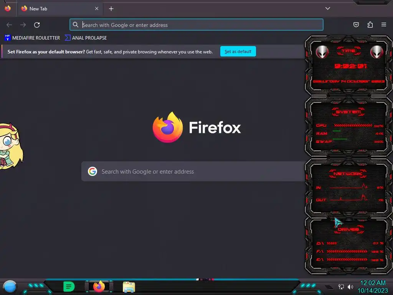Open the network tray icon
This screenshot has height=295, width=393.
click(x=341, y=287)
